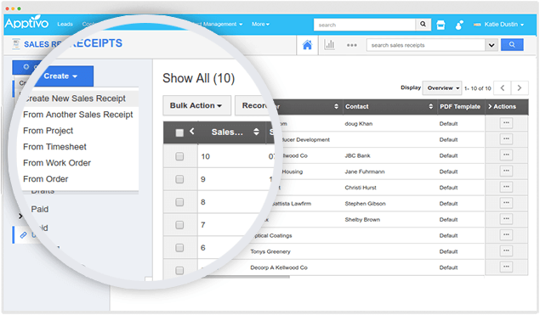Sort by the Contact column arrows
Screen dimensions: 540x315
[x=430, y=107]
